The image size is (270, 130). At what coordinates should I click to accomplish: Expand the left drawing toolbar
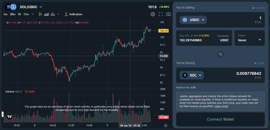point(3,114)
